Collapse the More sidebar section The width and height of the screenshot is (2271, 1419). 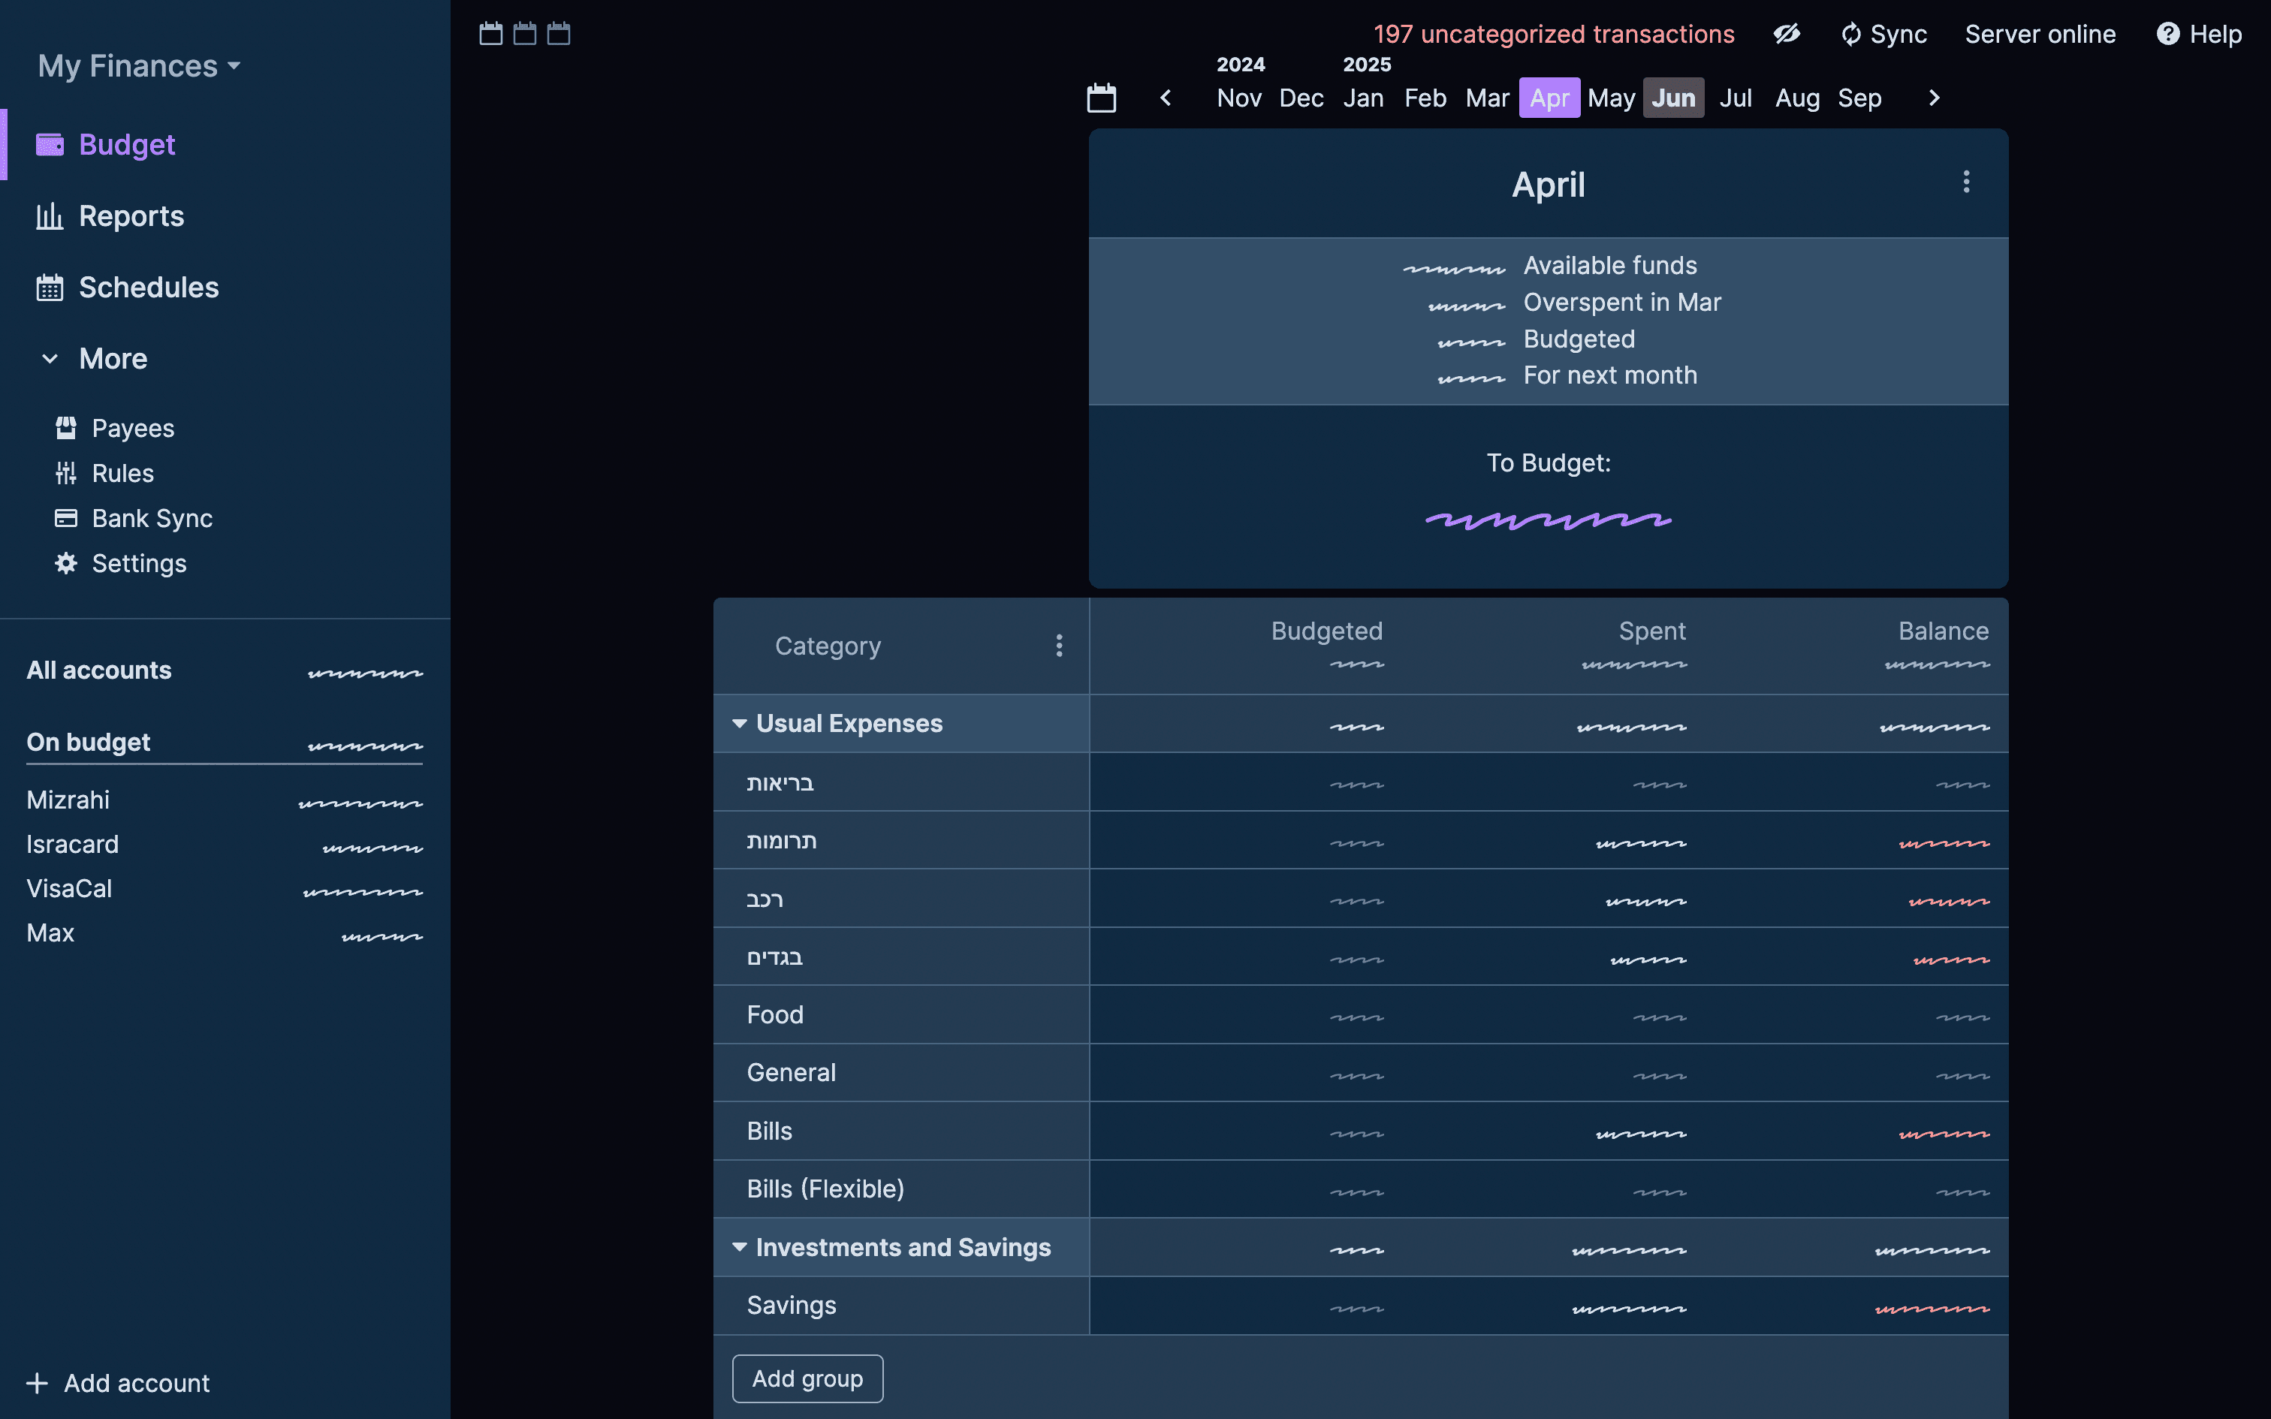click(x=50, y=359)
